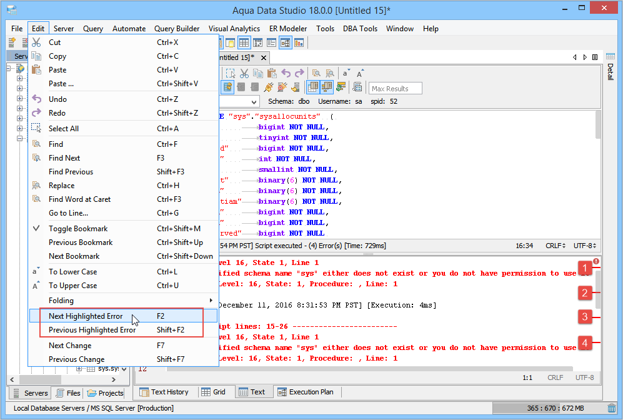Choose Go to Line... menu entry
Image resolution: width=623 pixels, height=420 pixels.
click(123, 213)
